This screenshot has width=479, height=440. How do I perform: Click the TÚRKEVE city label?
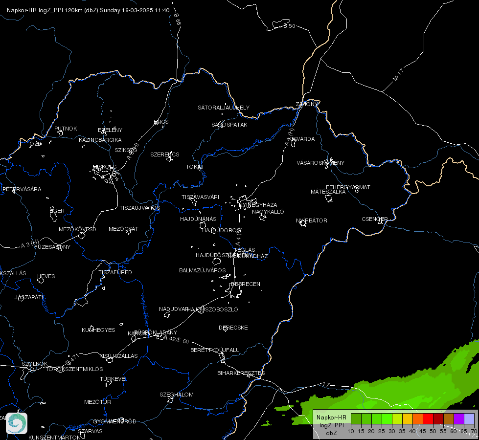coord(114,378)
